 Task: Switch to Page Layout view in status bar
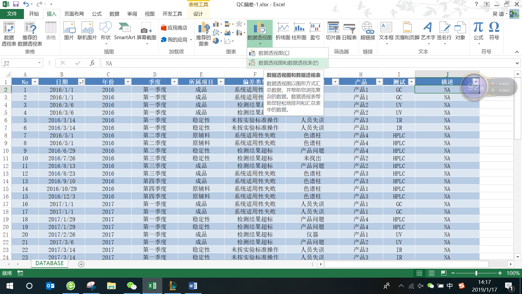(x=431, y=273)
